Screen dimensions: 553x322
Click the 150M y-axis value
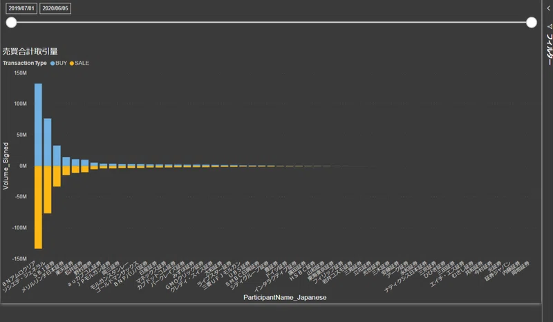coord(21,73)
